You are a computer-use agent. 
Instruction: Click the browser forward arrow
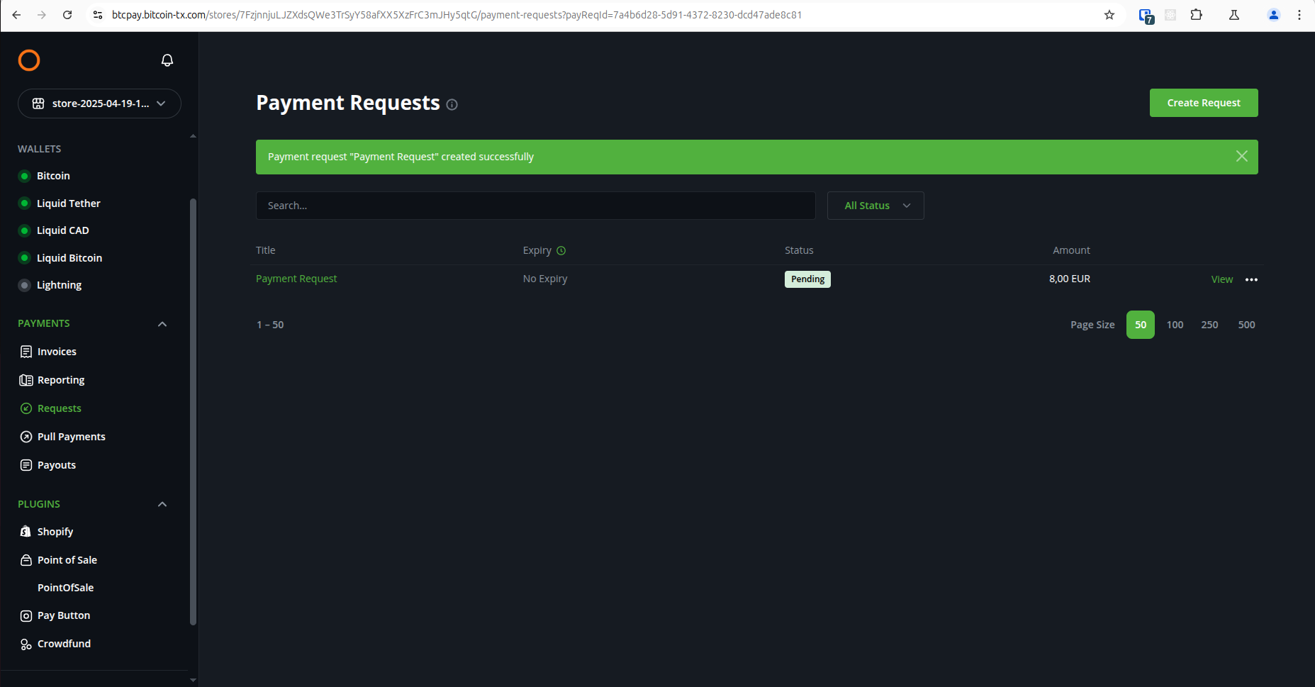click(x=42, y=15)
